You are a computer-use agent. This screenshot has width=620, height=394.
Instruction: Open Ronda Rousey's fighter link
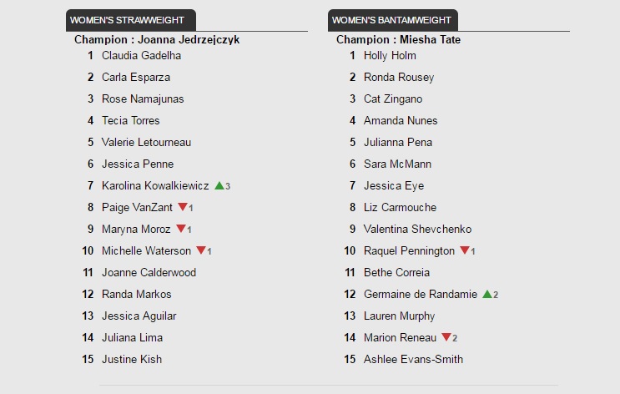(x=399, y=77)
